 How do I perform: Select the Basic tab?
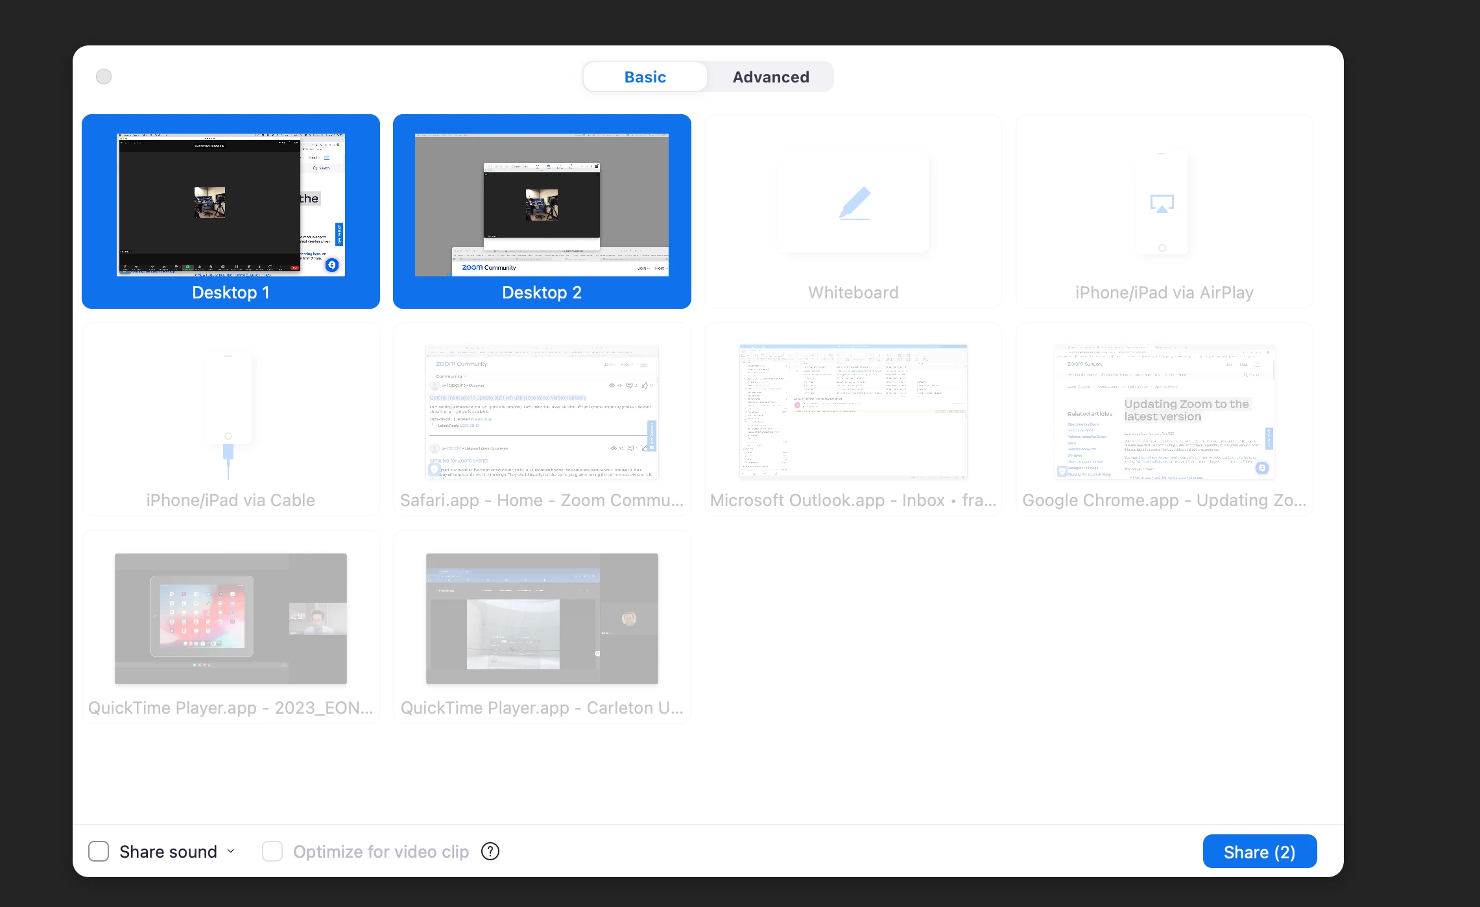click(645, 77)
